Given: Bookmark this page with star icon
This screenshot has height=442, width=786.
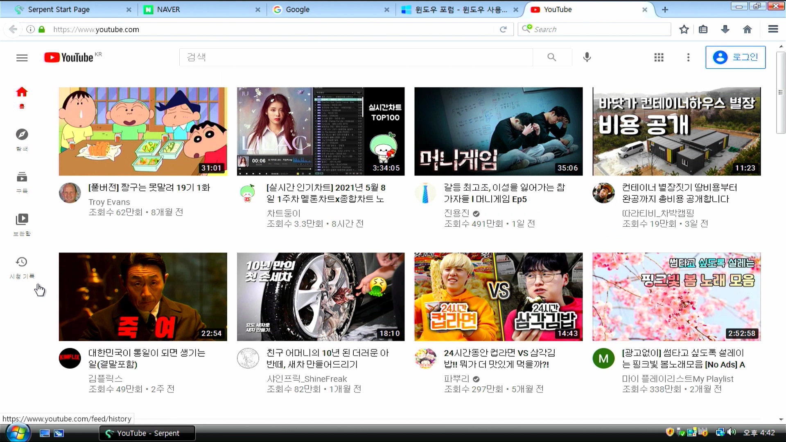Looking at the screenshot, I should [x=684, y=29].
